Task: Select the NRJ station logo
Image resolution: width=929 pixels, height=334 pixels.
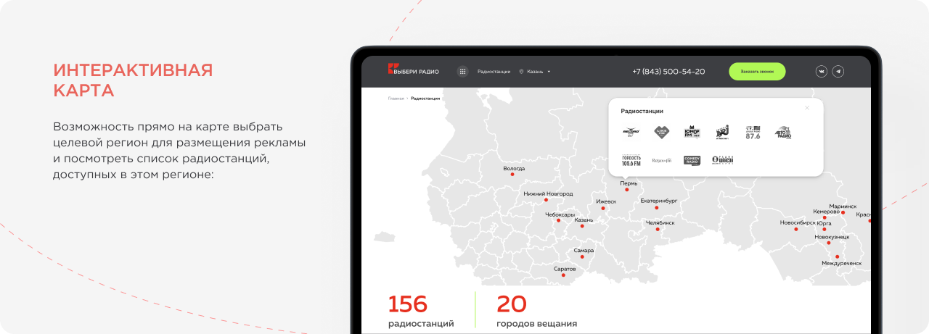Action: 722,132
